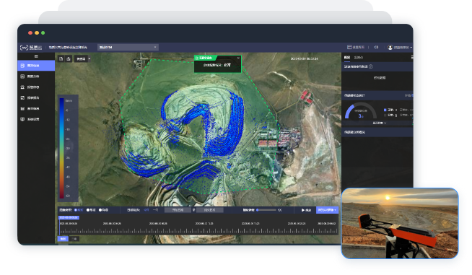Screen dimensions: 472x275
Task: Click the start date input field
Action: (178, 210)
